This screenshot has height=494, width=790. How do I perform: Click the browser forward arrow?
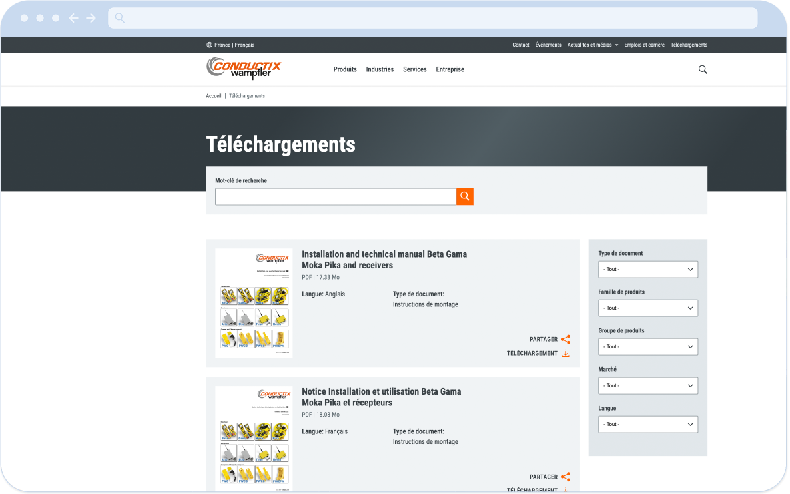[91, 18]
